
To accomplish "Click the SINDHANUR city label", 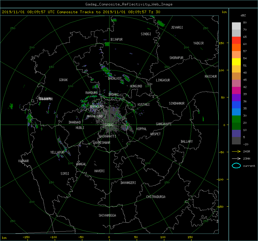I will (x=177, y=103).
